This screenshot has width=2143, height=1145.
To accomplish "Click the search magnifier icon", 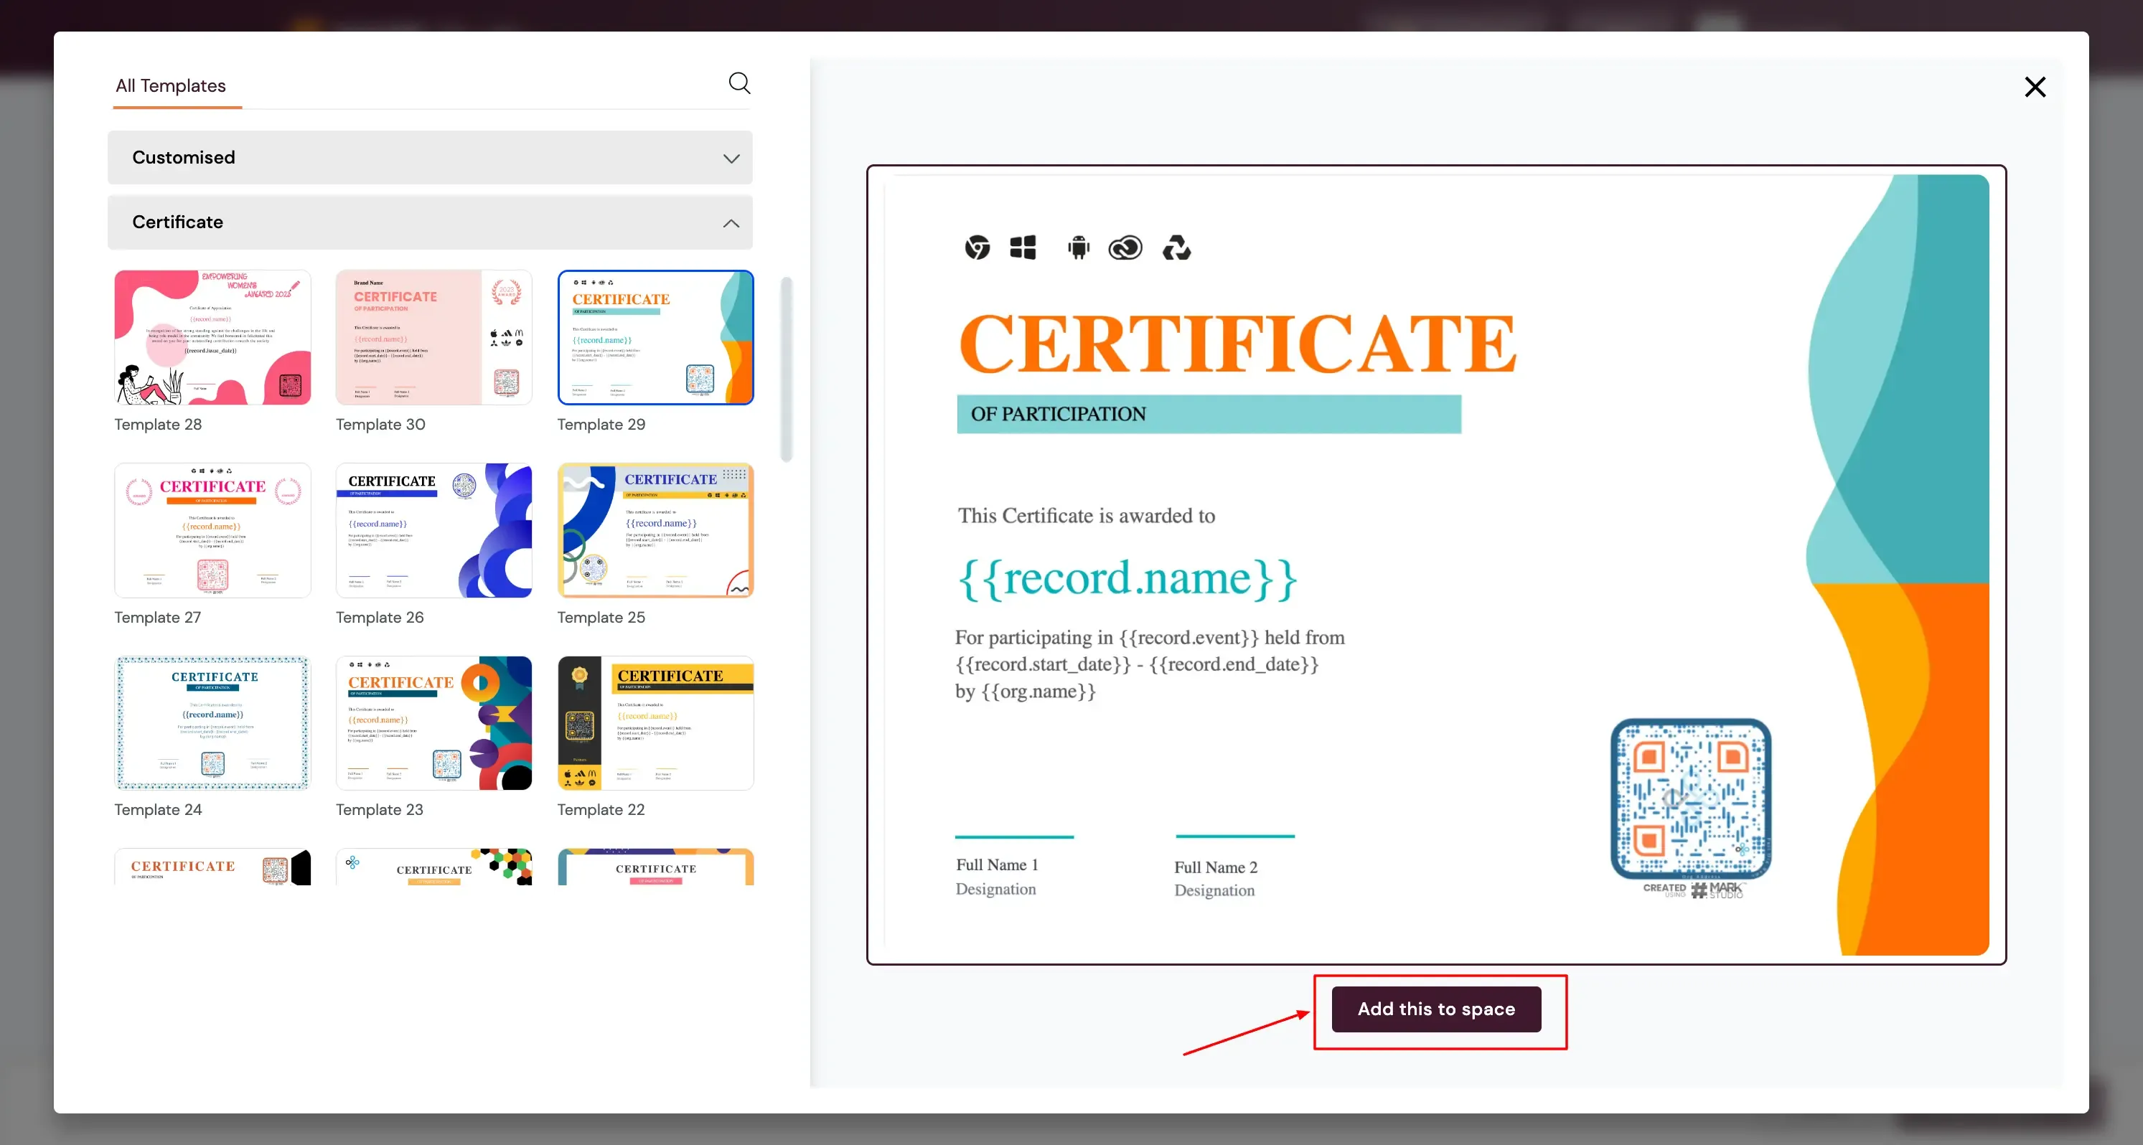I will [x=738, y=83].
